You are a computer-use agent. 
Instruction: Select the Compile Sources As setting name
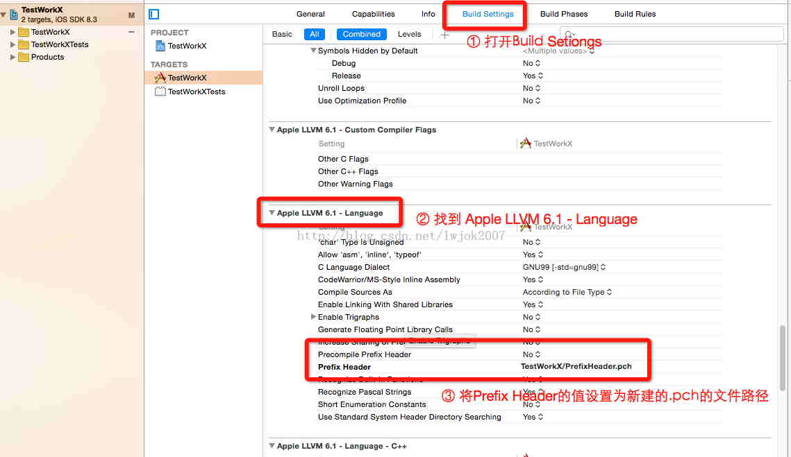[355, 292]
